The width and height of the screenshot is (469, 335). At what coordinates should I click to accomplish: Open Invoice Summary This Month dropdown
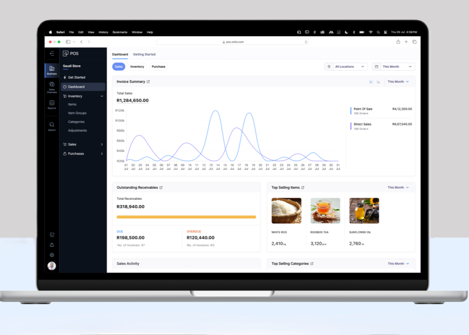[398, 82]
